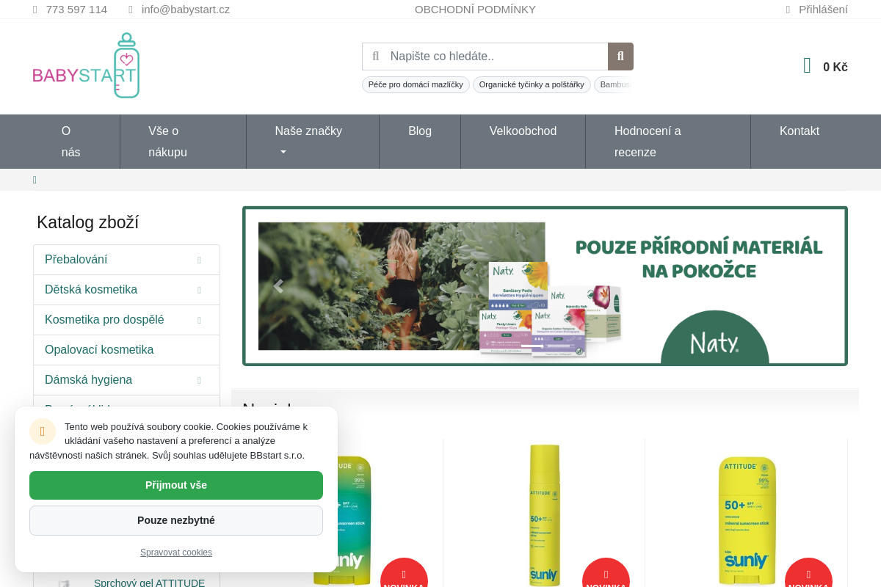881x587 pixels.
Task: Click cart total 0 Kč
Action: click(835, 67)
